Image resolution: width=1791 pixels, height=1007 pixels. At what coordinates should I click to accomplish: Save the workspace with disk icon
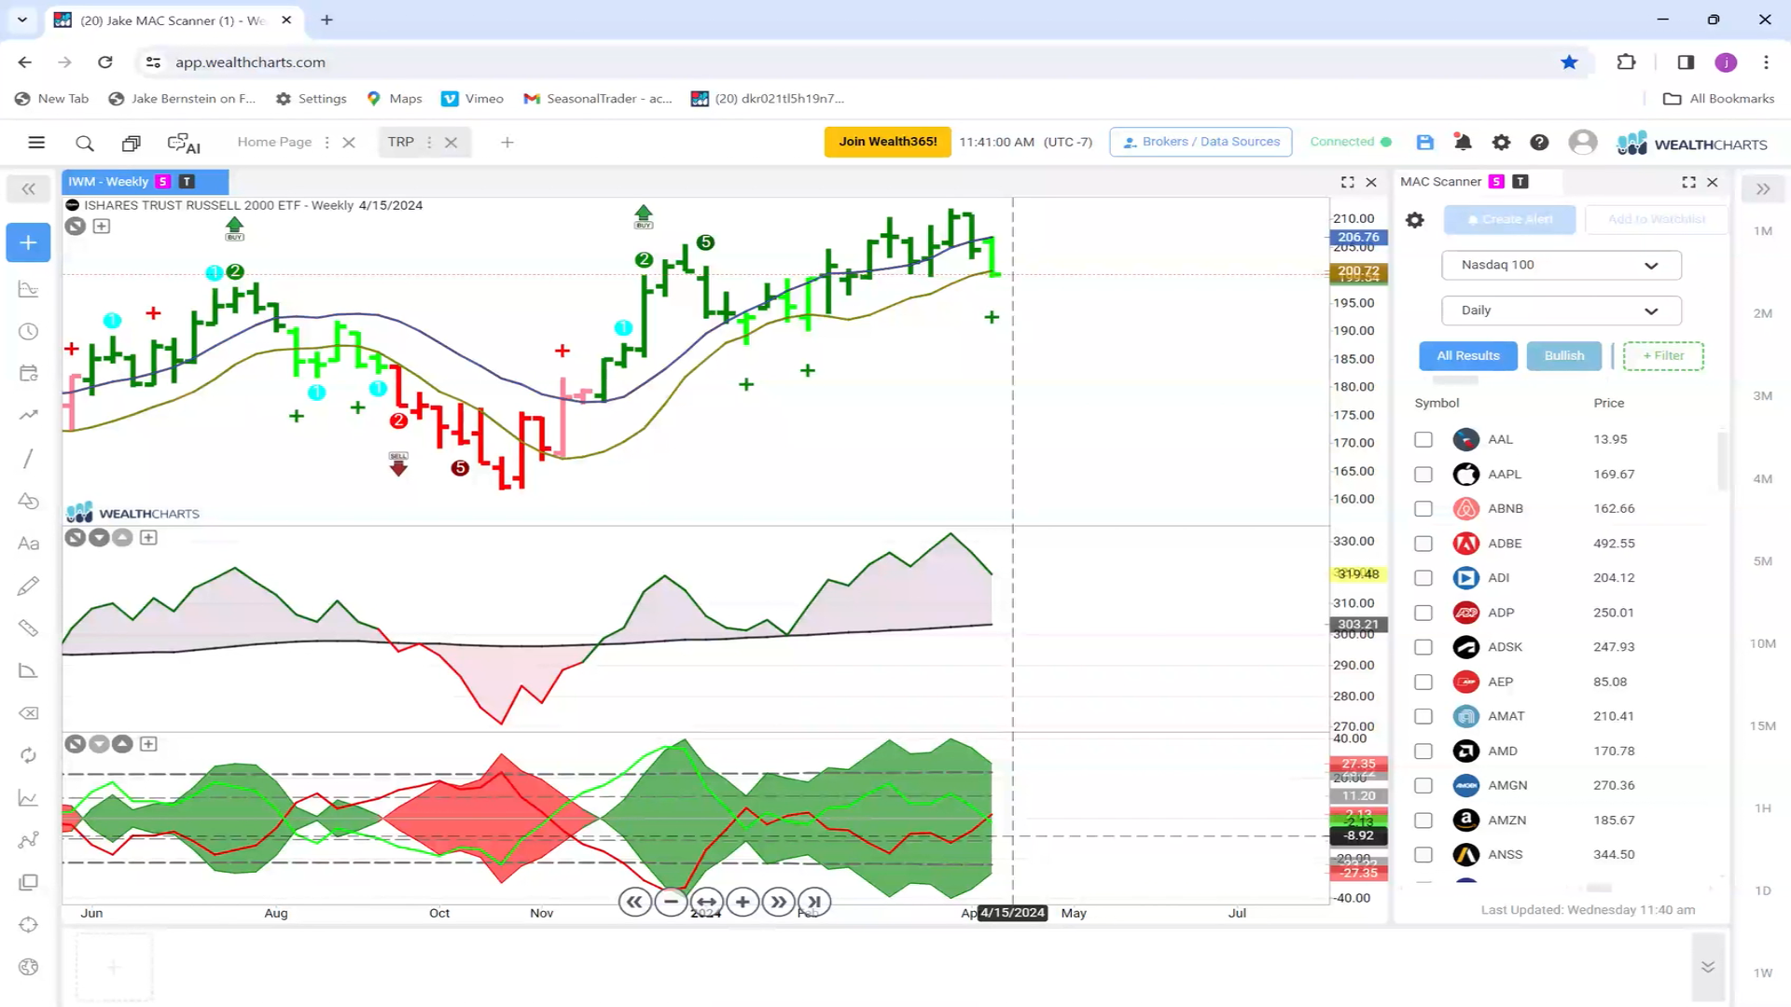(x=1424, y=142)
